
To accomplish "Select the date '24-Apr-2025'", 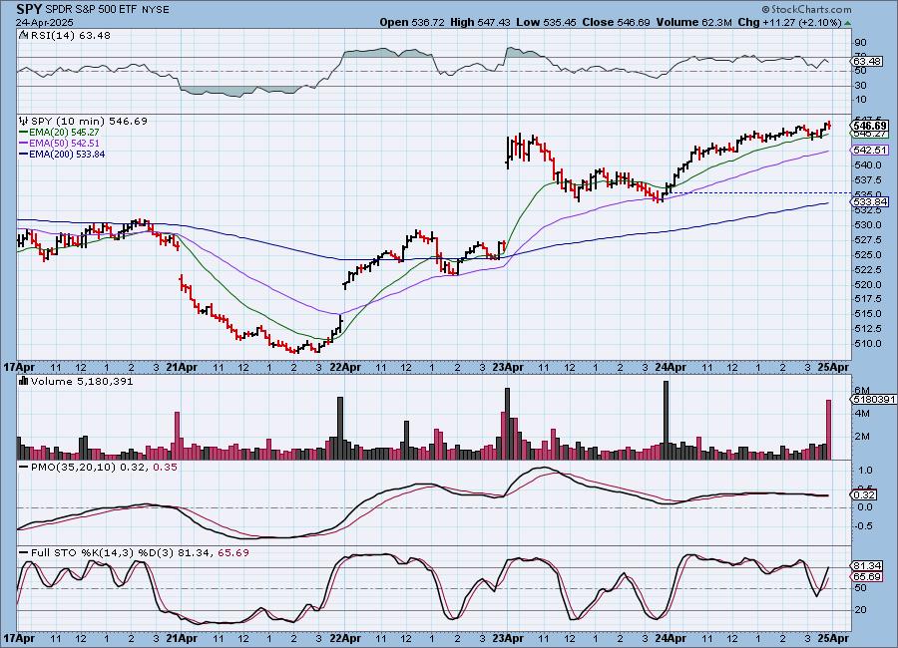I will pos(45,23).
